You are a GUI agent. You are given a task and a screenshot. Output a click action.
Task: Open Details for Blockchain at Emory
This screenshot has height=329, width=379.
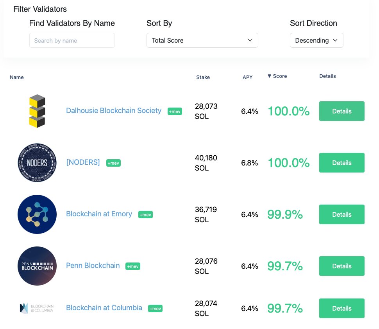[341, 214]
